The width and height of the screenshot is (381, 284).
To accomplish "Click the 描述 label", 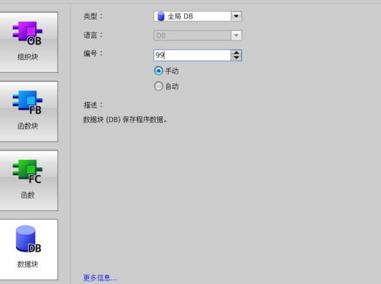I will pyautogui.click(x=93, y=105).
